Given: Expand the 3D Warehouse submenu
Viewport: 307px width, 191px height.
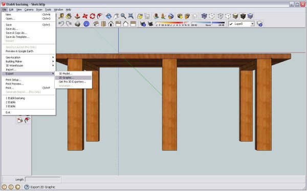Looking at the screenshot, I should 29,66.
